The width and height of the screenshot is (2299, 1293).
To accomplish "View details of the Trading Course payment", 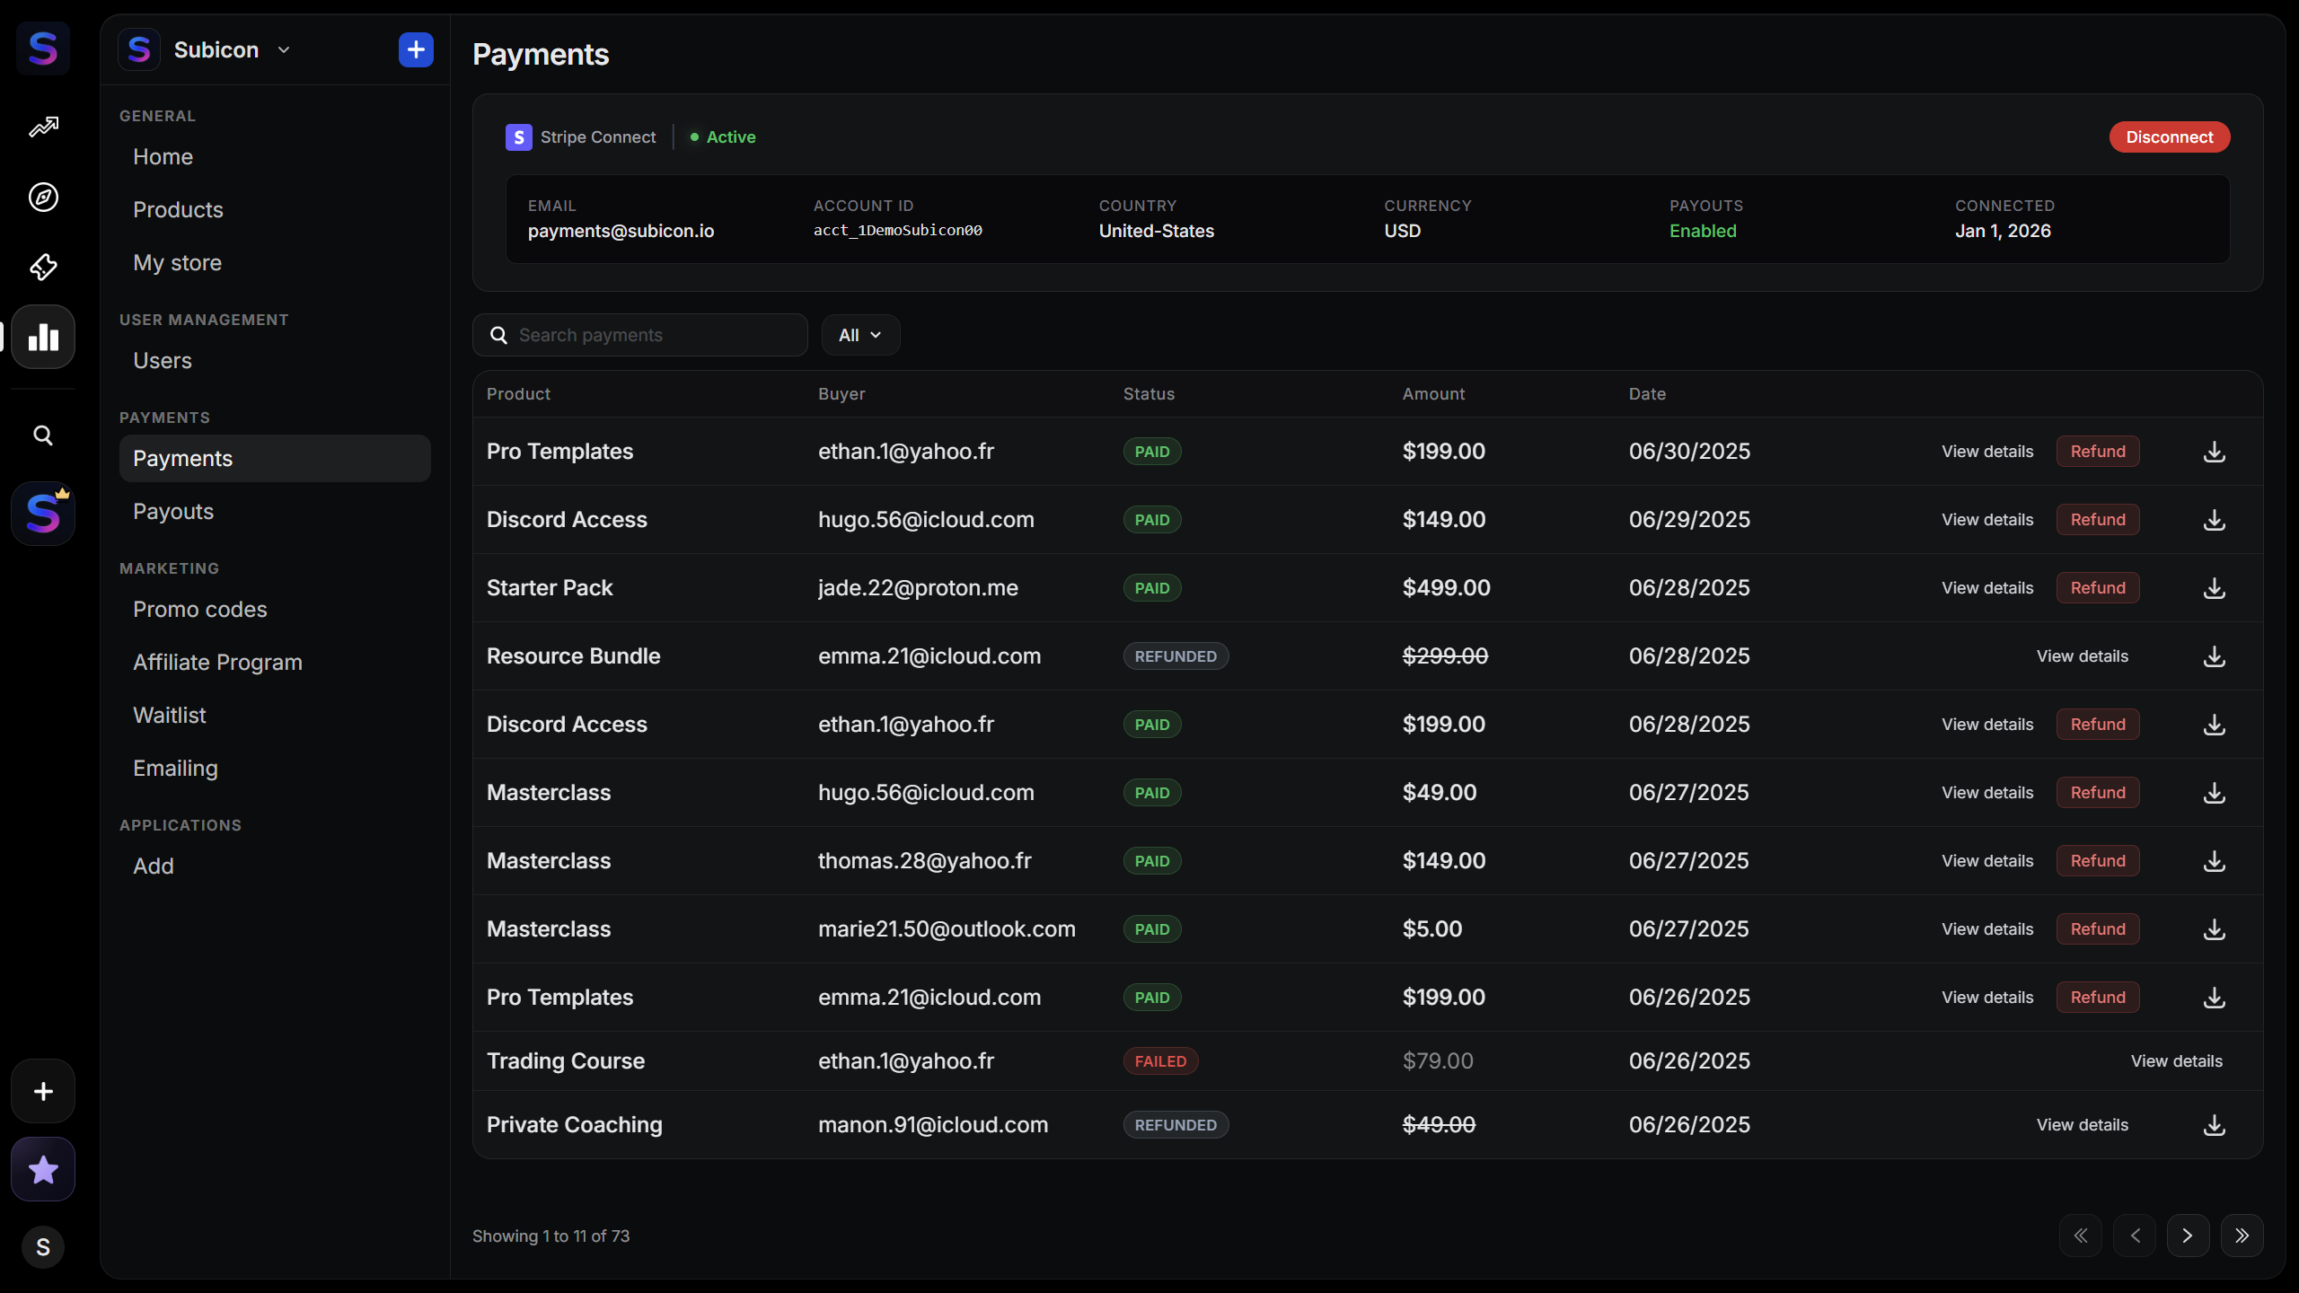I will [2177, 1061].
